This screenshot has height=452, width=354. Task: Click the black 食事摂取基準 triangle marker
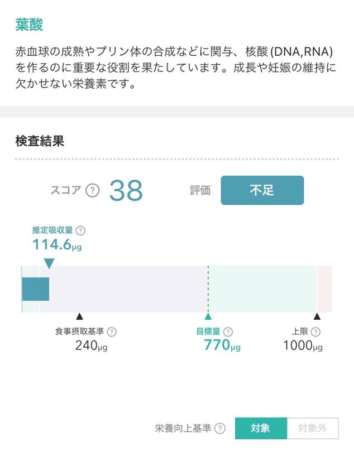(x=80, y=316)
